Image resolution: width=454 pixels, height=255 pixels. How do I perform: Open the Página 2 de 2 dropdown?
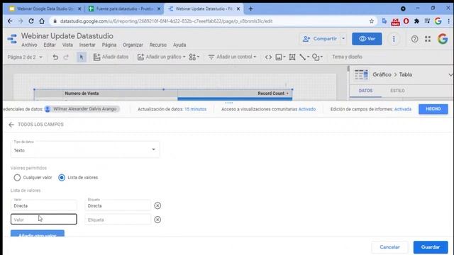pyautogui.click(x=25, y=57)
